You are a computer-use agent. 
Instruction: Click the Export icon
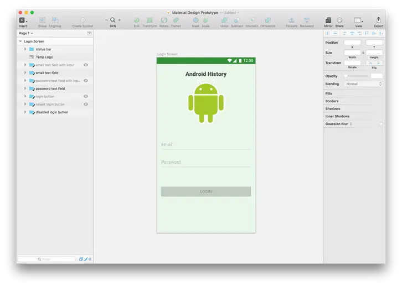pyautogui.click(x=378, y=20)
